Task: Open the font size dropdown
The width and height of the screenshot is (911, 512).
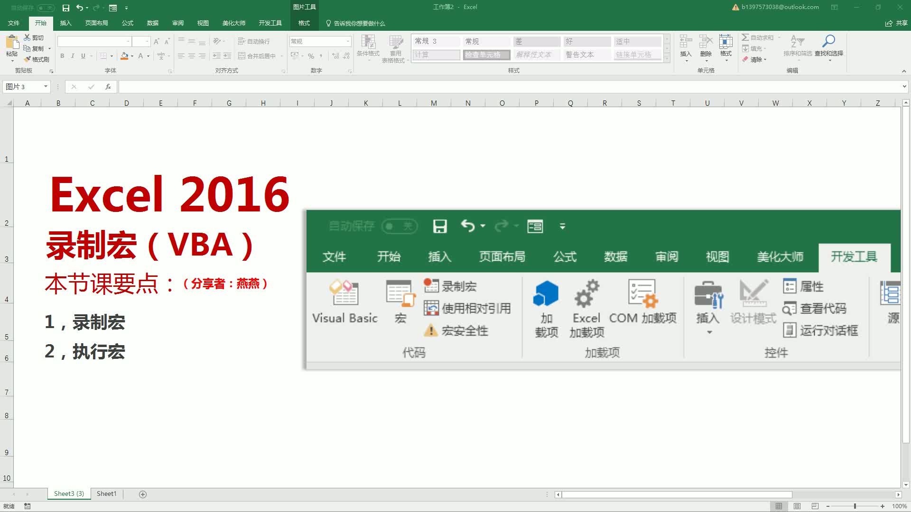Action: tap(147, 42)
